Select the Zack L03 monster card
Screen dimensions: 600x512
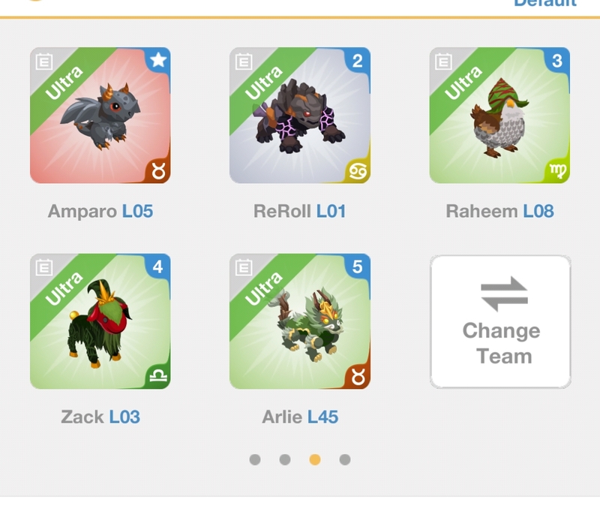tap(100, 321)
